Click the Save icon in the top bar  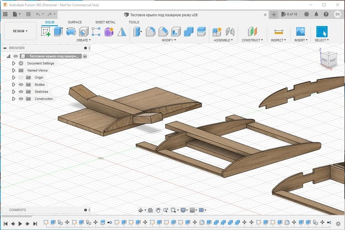pos(29,15)
